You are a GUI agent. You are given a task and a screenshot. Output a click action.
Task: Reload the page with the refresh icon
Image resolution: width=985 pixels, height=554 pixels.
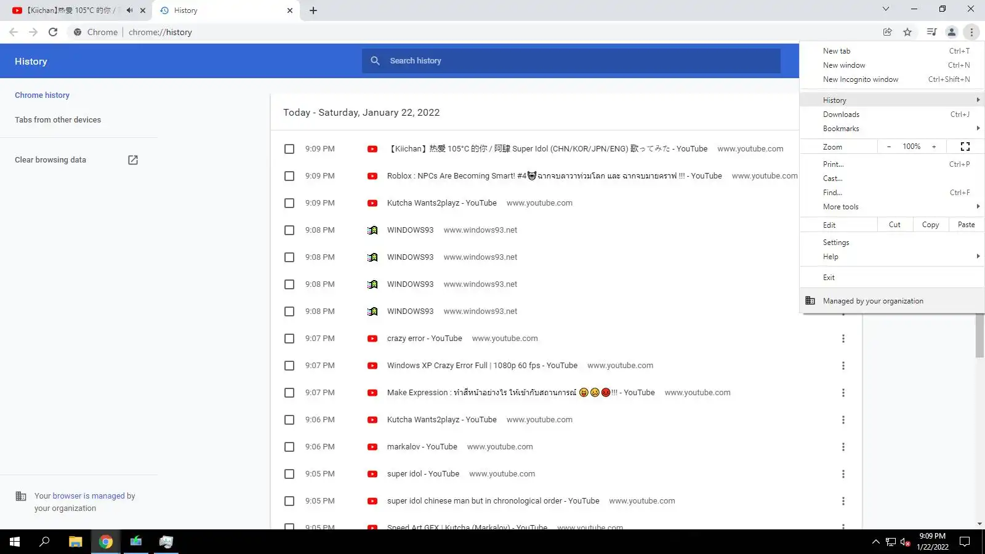click(x=53, y=32)
